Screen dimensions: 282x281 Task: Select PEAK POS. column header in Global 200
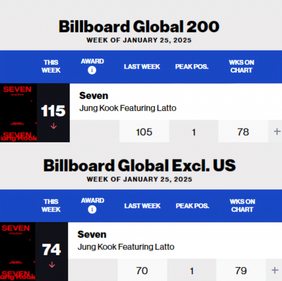click(192, 67)
